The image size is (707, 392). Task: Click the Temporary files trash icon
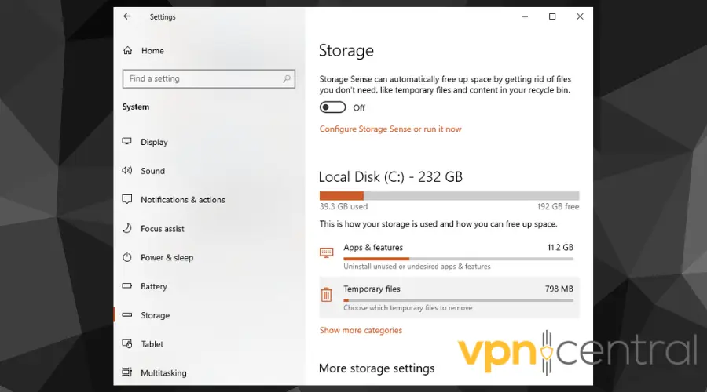click(327, 296)
